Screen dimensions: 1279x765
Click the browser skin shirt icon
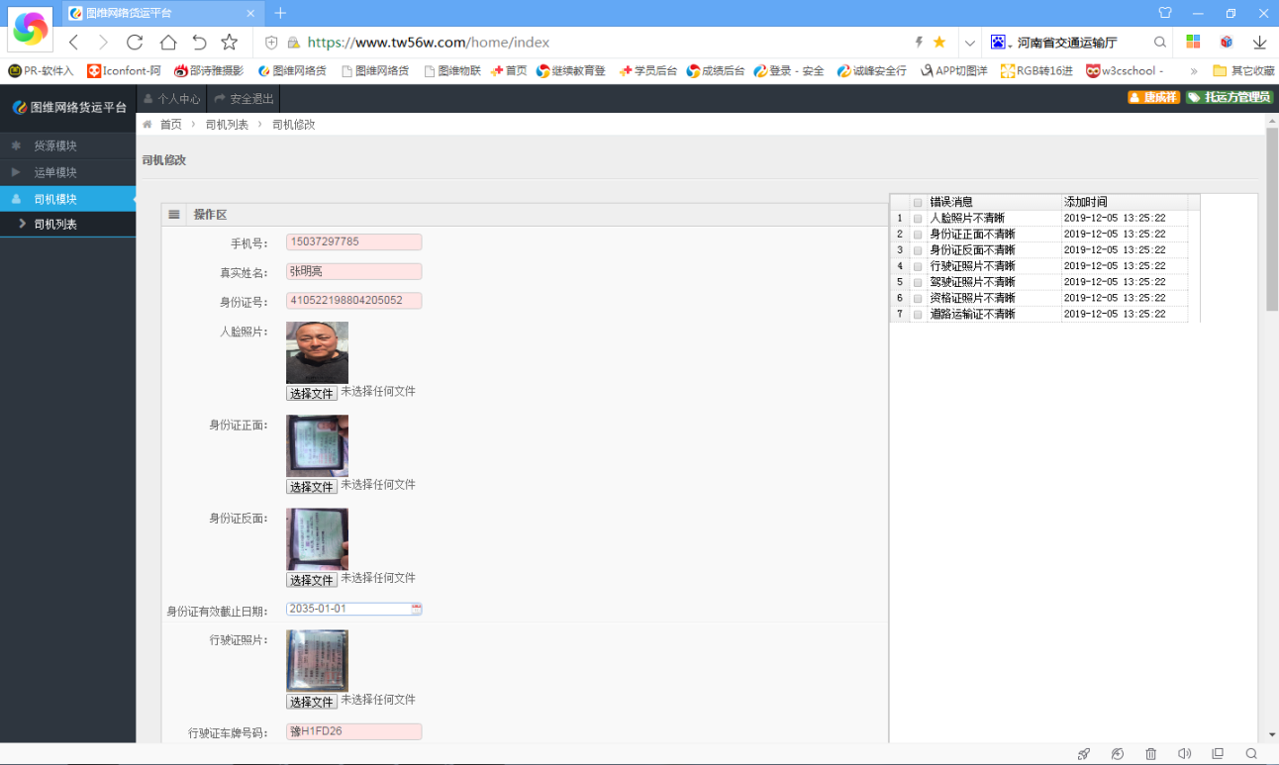click(1165, 13)
